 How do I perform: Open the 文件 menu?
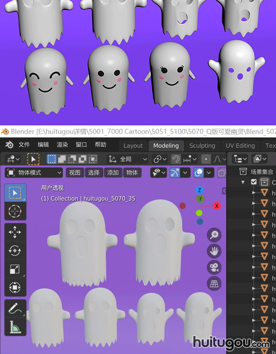[24, 145]
